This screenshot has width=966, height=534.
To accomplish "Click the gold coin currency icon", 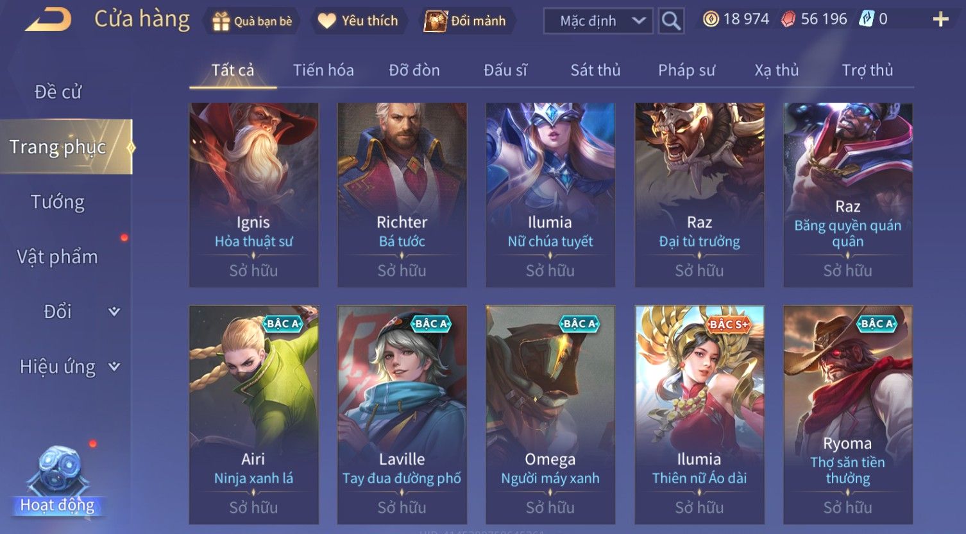I will 711,19.
